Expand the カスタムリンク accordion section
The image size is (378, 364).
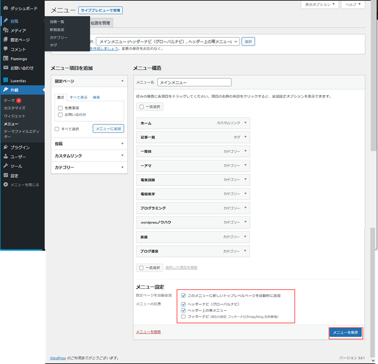[89, 156]
